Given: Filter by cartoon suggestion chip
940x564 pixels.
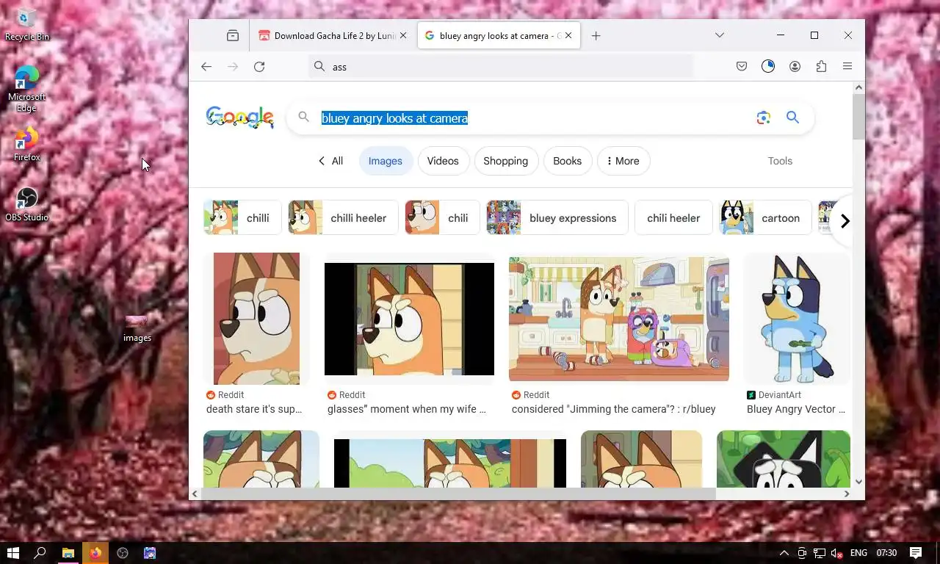Looking at the screenshot, I should tap(765, 218).
